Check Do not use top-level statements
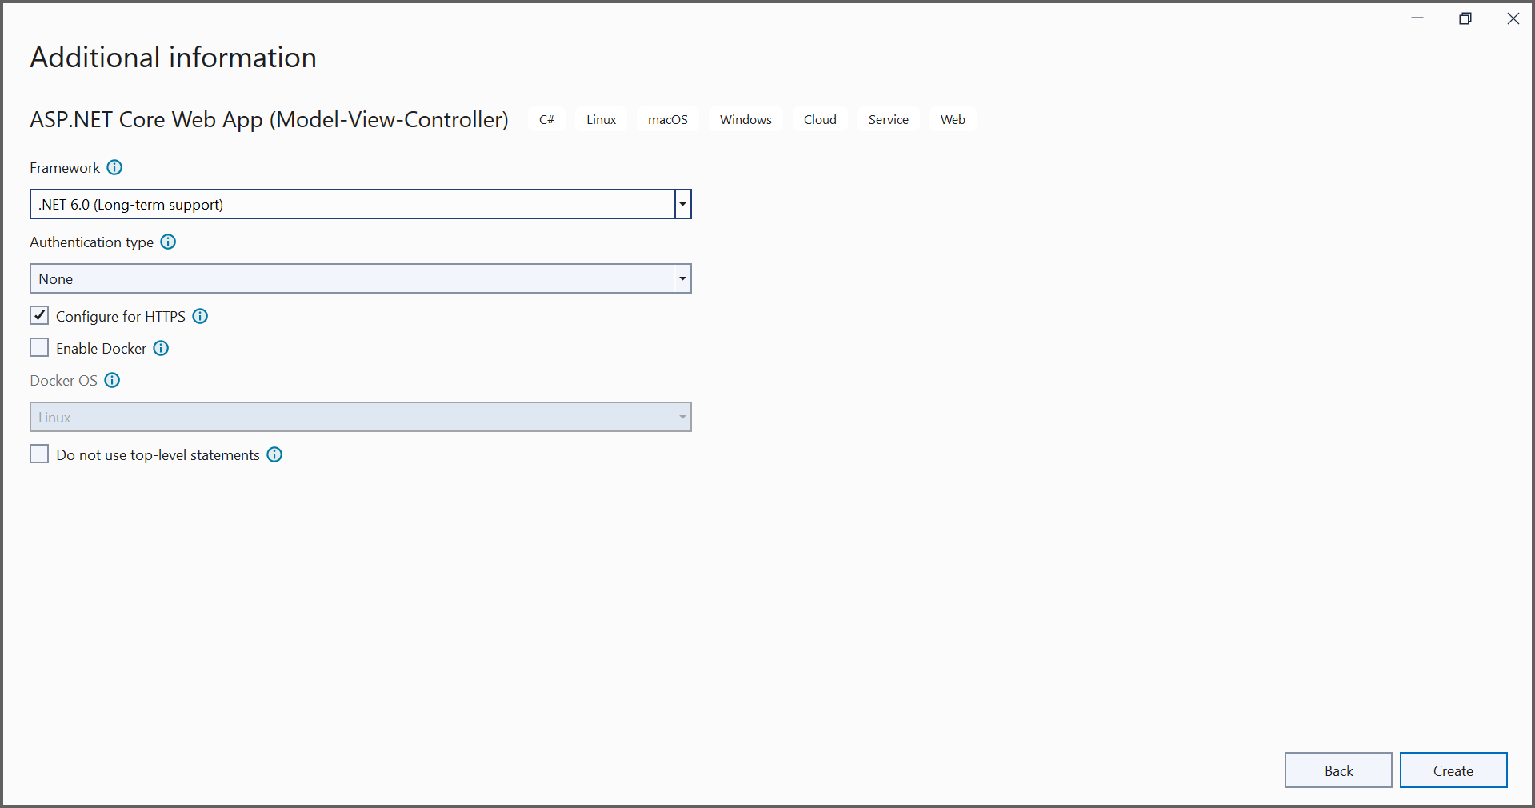This screenshot has width=1535, height=808. tap(39, 454)
